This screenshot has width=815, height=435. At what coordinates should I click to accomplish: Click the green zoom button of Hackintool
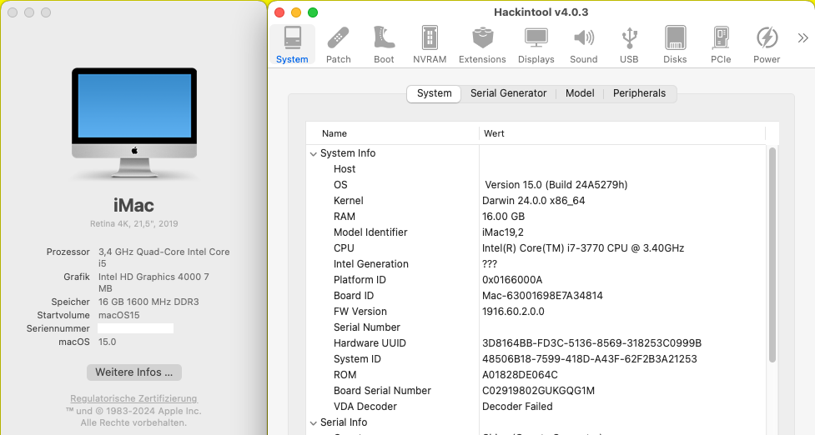coord(312,12)
